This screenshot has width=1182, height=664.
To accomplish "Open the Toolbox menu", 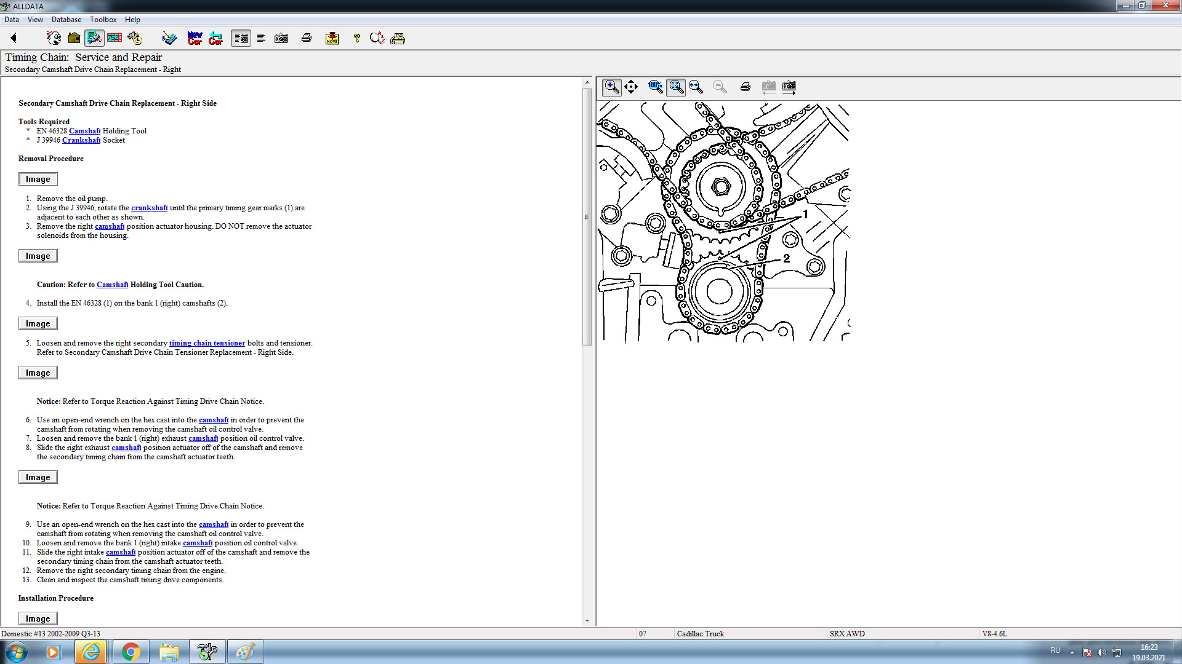I will point(103,20).
